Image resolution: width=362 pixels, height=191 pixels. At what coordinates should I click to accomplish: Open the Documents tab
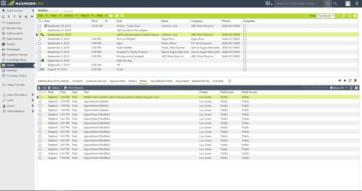(182, 81)
